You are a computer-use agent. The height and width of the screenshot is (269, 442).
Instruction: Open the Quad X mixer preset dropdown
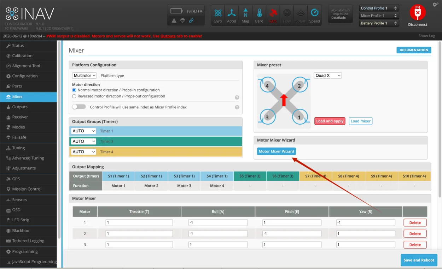328,76
